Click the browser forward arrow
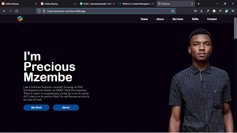 [10, 11]
